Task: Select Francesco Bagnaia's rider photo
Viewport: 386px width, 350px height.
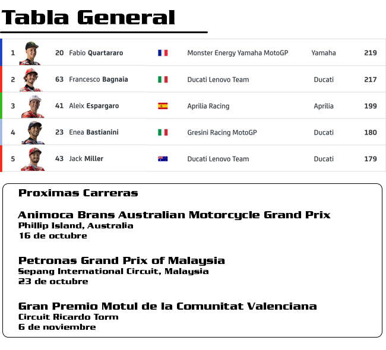Action: coord(30,79)
